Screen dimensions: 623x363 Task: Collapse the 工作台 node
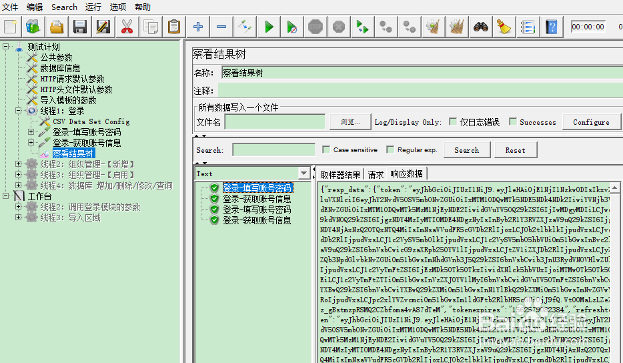tap(5, 196)
